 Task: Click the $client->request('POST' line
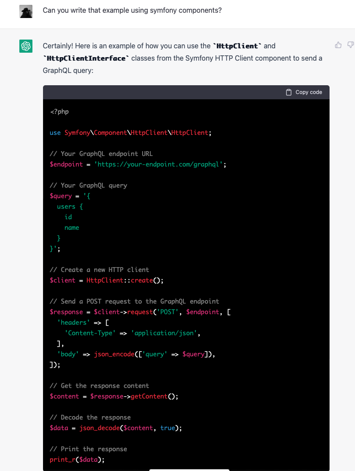pyautogui.click(x=140, y=312)
